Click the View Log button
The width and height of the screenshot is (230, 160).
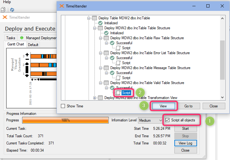(186, 143)
